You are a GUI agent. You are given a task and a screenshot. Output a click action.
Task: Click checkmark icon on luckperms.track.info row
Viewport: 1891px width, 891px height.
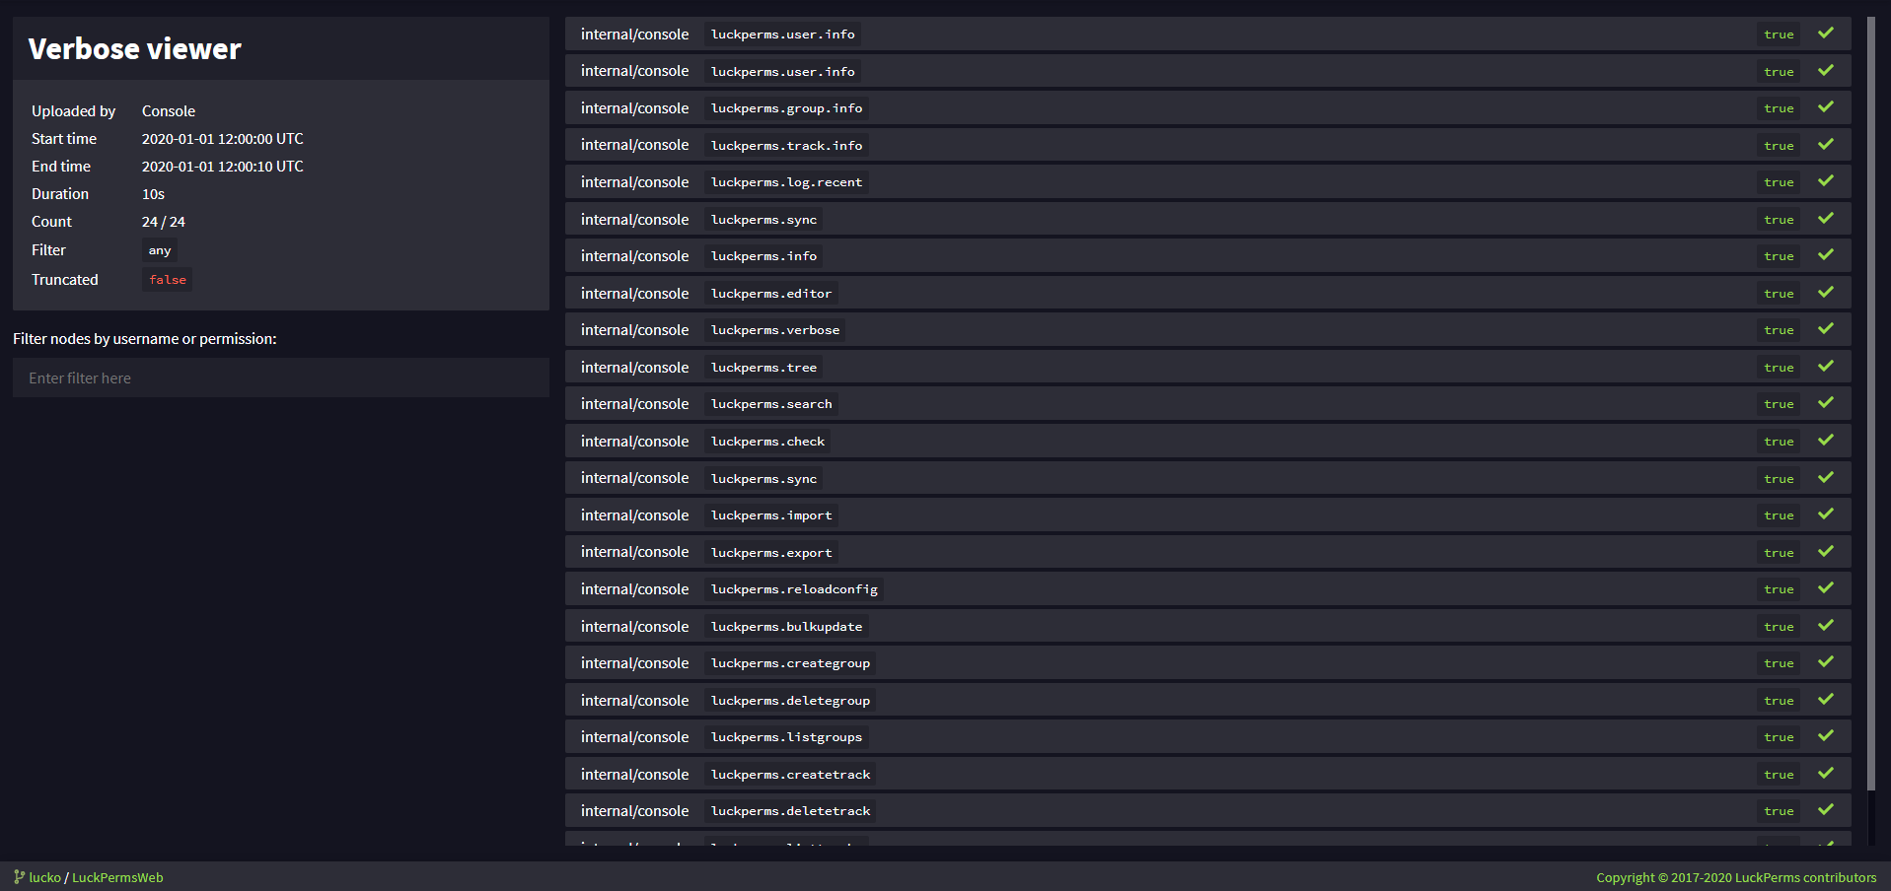point(1826,145)
